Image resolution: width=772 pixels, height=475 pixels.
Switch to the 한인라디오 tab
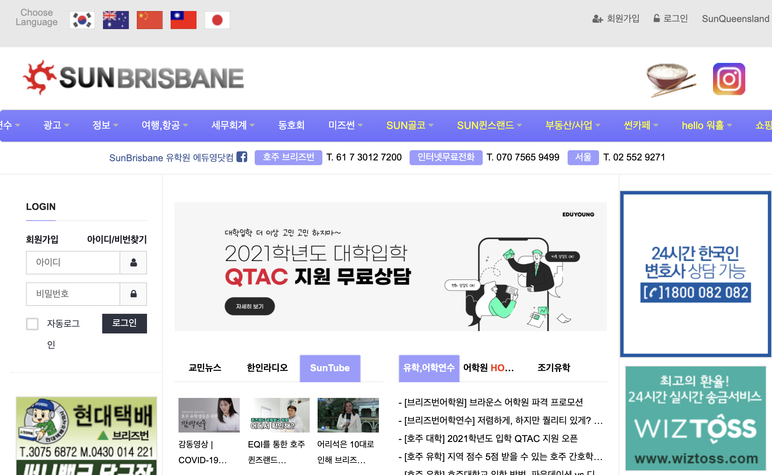pyautogui.click(x=267, y=368)
